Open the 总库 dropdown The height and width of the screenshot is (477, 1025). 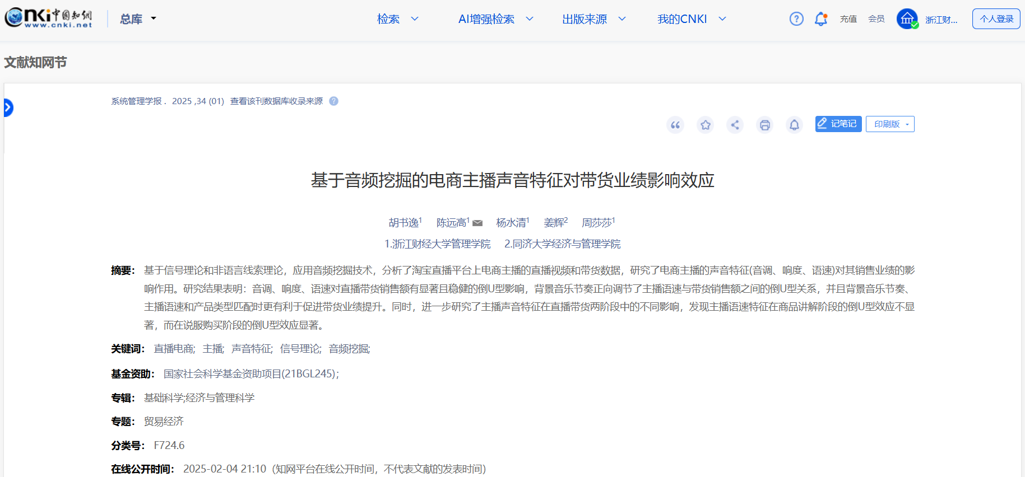pos(138,19)
